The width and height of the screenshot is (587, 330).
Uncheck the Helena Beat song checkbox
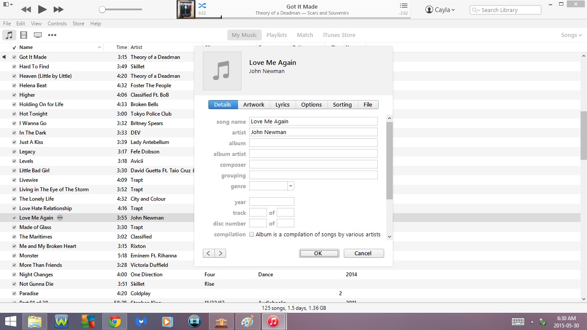[x=14, y=86]
